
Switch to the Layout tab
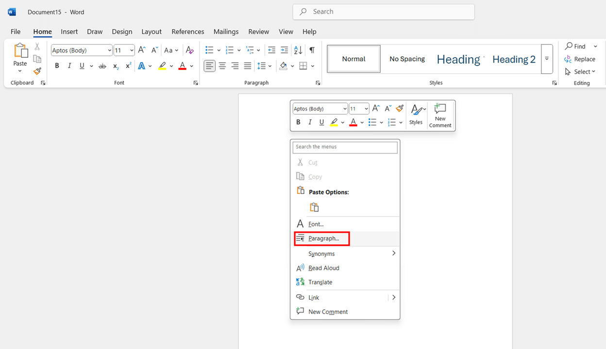click(x=151, y=32)
